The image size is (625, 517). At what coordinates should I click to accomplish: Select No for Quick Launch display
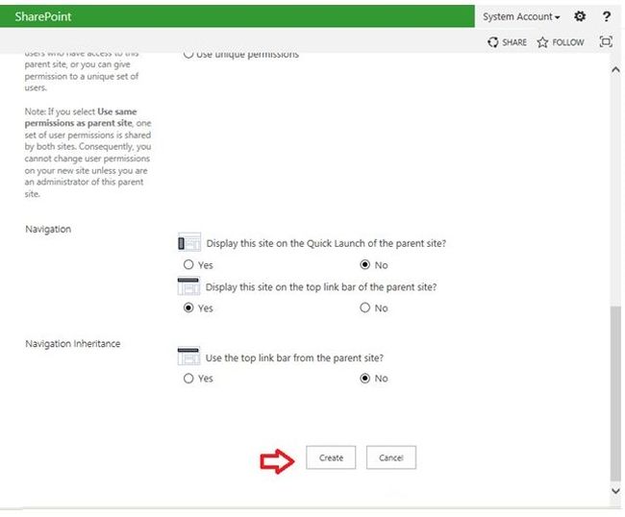[364, 265]
